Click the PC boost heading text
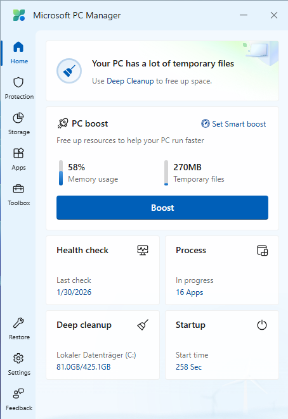This screenshot has width=288, height=419. pyautogui.click(x=89, y=123)
